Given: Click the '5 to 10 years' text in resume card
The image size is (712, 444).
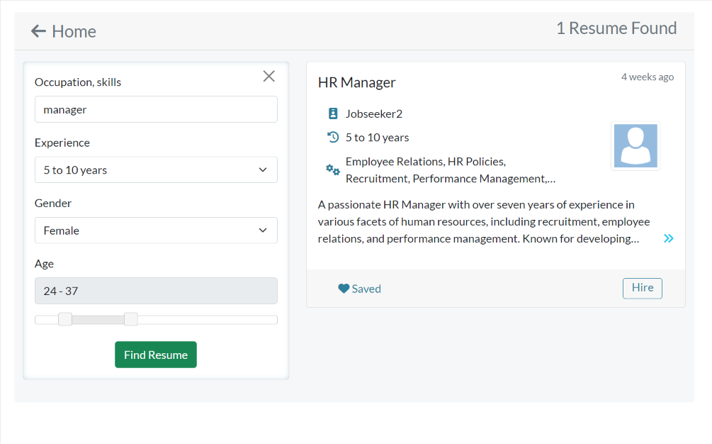Looking at the screenshot, I should point(377,138).
